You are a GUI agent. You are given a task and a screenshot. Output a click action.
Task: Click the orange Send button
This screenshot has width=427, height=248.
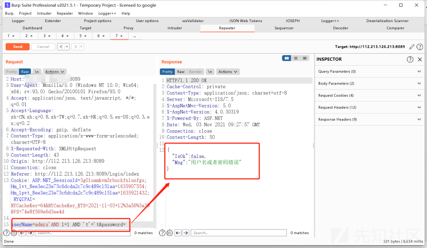pyautogui.click(x=18, y=47)
